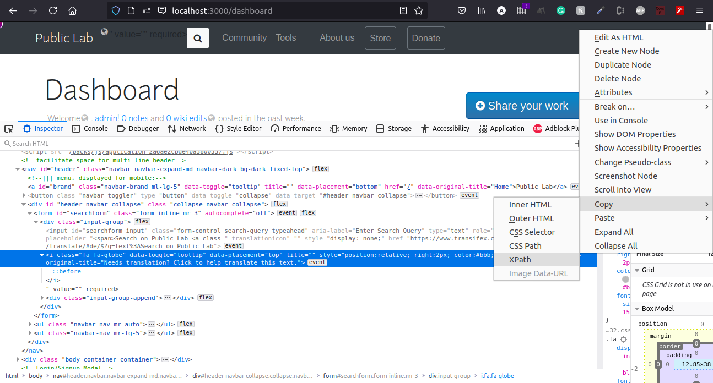Select form#searchform in the breadcrumb bar
This screenshot has height=383, width=713.
coord(370,376)
